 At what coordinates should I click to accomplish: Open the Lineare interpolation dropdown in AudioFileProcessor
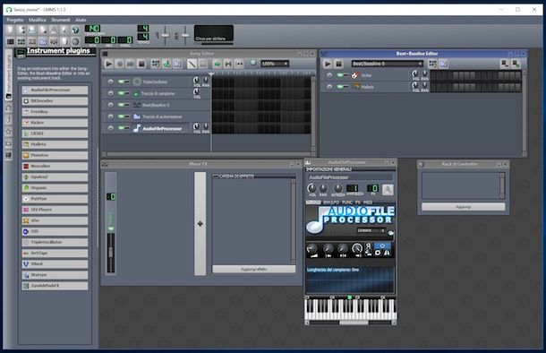[x=371, y=230]
